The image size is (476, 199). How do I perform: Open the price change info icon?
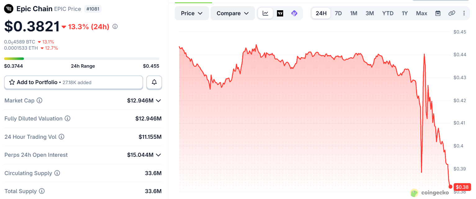(x=115, y=27)
